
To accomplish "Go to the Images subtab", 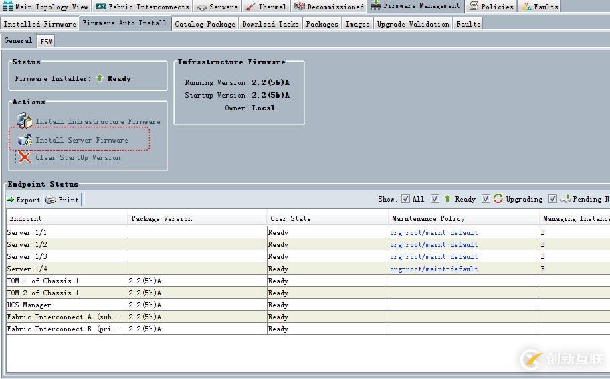I will pos(357,24).
